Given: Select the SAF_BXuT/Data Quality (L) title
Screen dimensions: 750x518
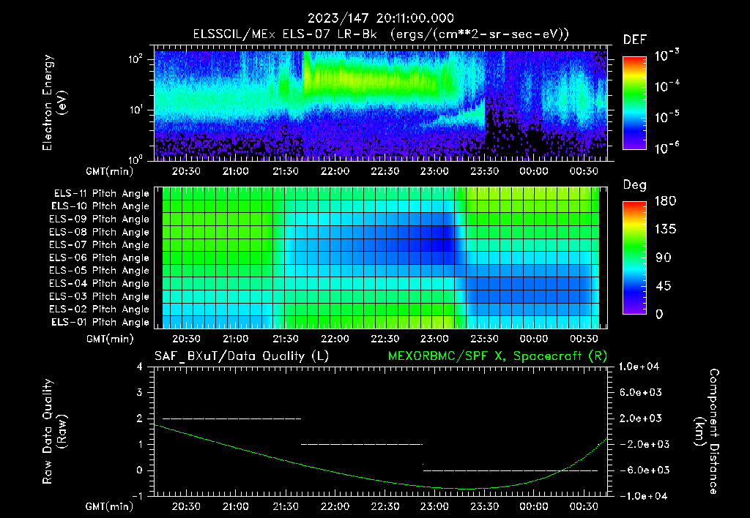Looking at the screenshot, I should click(242, 356).
